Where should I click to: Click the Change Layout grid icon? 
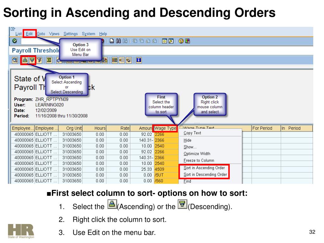tap(115, 60)
